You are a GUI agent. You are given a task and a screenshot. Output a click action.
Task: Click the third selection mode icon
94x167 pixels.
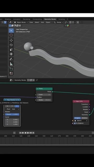pyautogui.click(x=15, y=26)
